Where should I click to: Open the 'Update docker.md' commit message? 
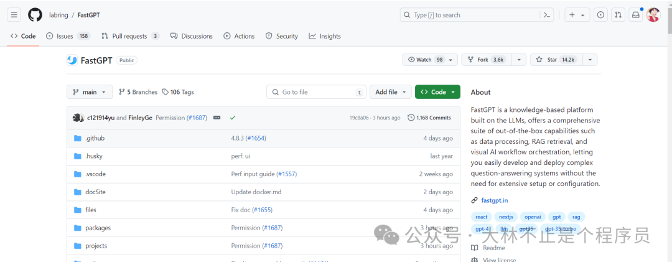[256, 192]
